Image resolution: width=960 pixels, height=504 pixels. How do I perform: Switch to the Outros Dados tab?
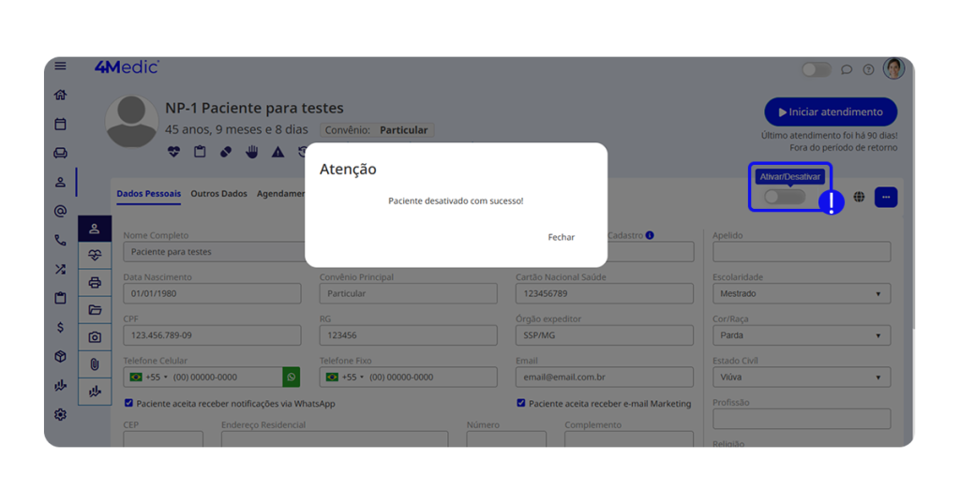[x=218, y=194]
